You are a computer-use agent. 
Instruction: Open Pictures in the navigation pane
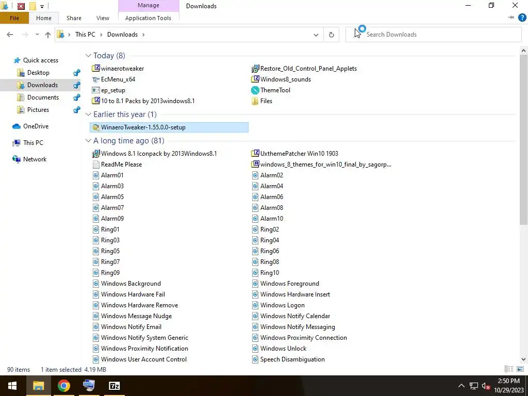click(38, 110)
